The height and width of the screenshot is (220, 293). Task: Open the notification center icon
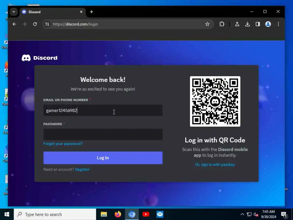click(x=284, y=215)
